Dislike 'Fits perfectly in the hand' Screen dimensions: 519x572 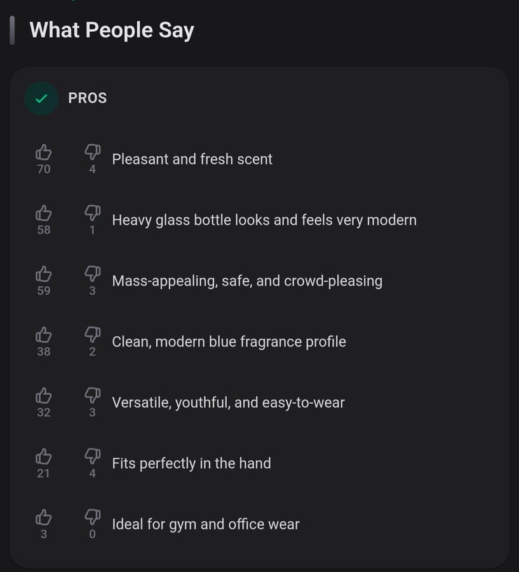click(93, 456)
